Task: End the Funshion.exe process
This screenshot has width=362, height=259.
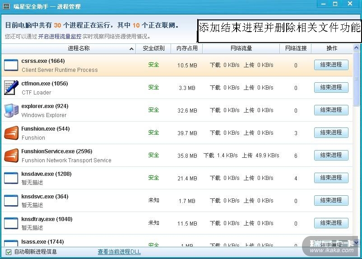Action: [331, 132]
